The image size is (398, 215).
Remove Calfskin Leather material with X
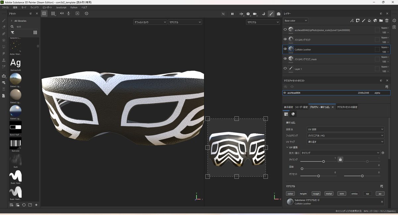pos(382,202)
